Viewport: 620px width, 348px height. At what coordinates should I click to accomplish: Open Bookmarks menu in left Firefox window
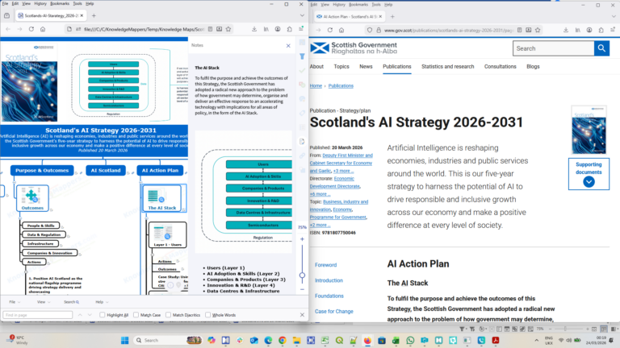60,3
